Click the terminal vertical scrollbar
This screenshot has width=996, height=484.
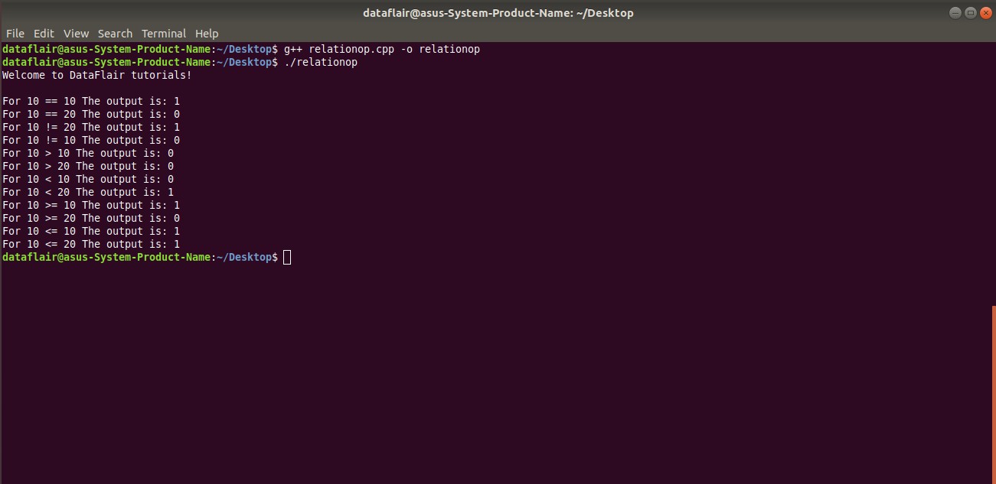tap(994, 394)
